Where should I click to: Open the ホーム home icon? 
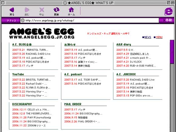tap(71, 10)
